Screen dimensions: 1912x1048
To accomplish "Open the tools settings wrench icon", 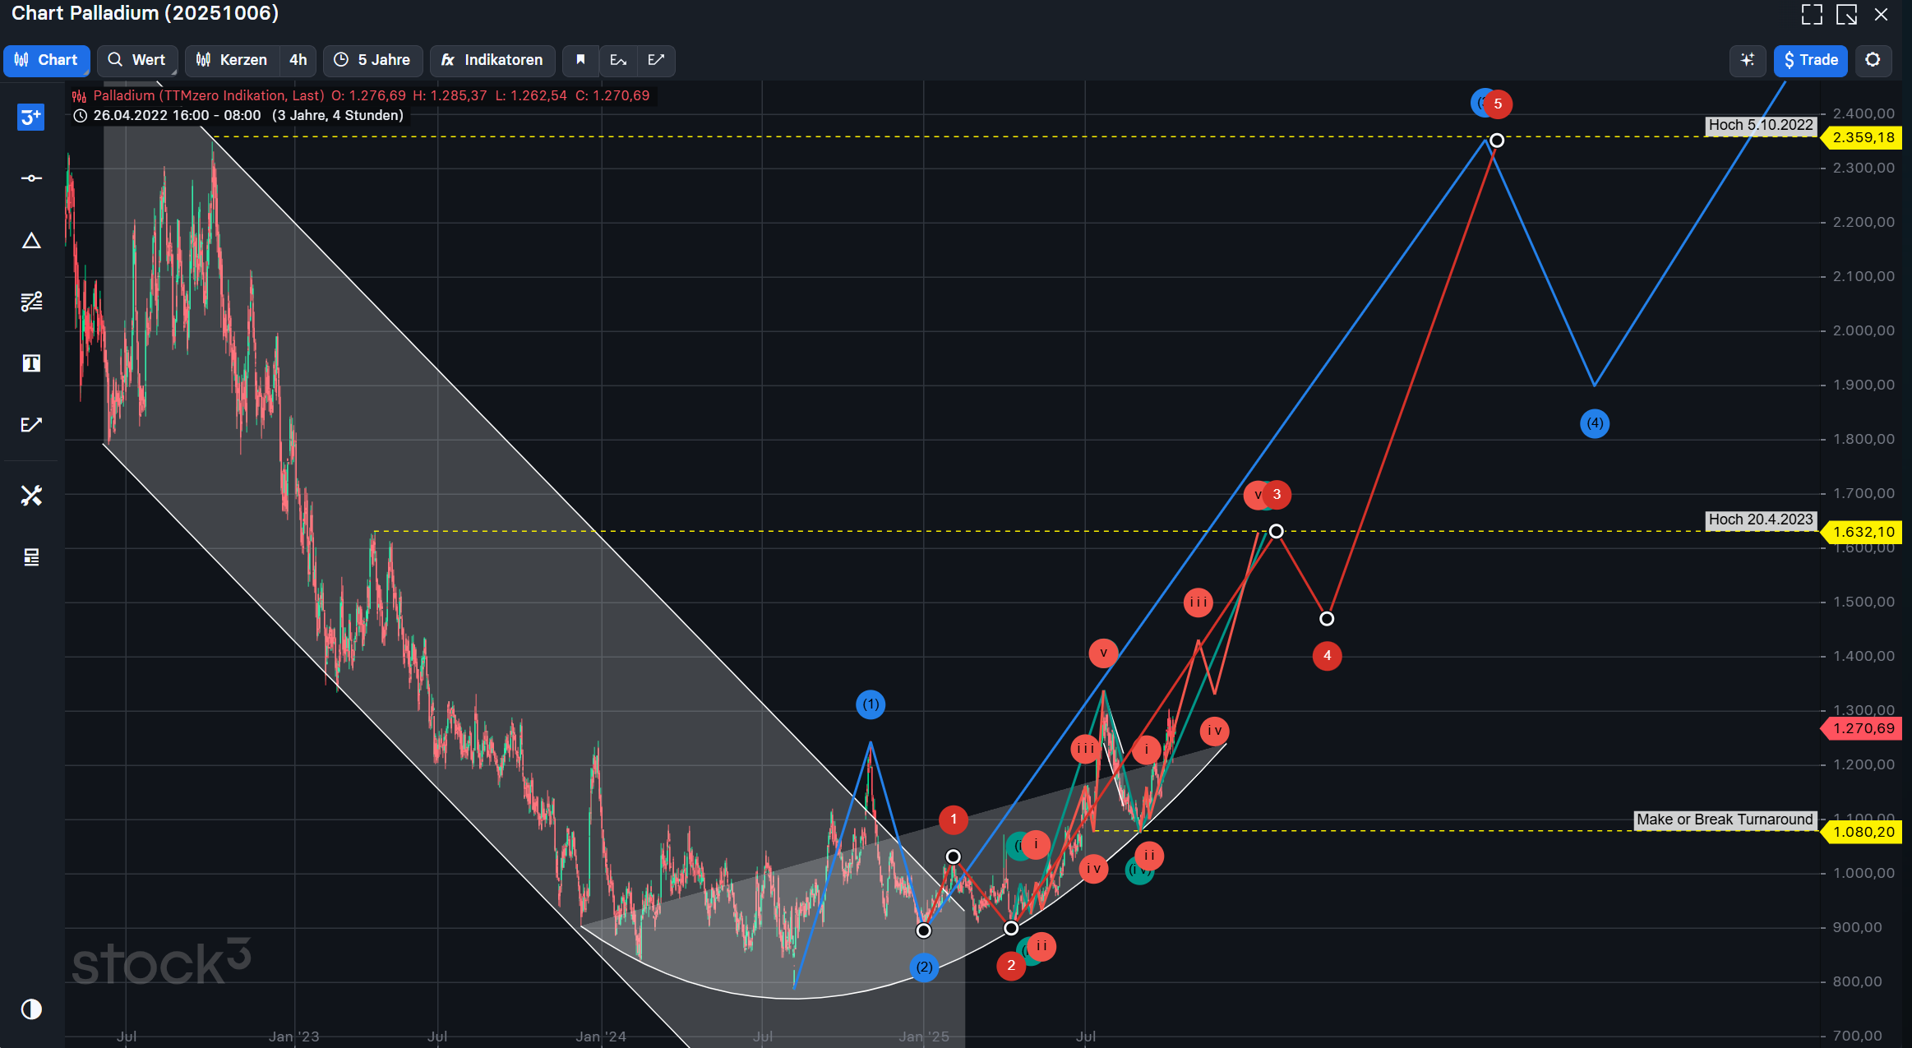I will [x=31, y=496].
